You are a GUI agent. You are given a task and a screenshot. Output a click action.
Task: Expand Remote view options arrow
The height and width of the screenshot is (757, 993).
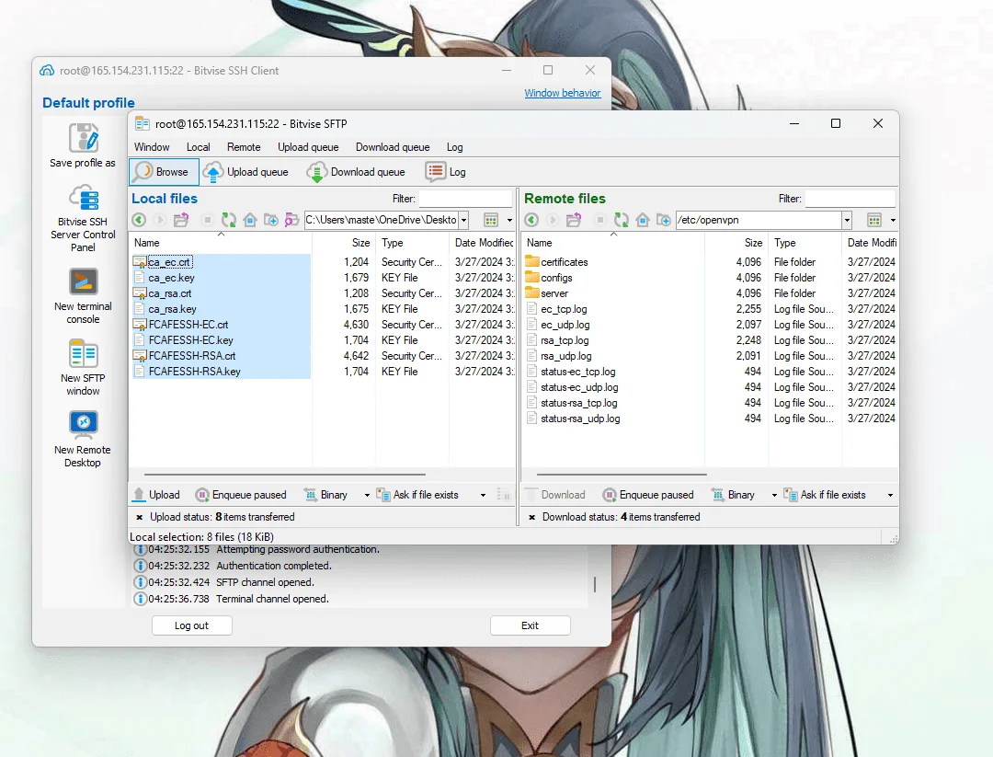(893, 220)
